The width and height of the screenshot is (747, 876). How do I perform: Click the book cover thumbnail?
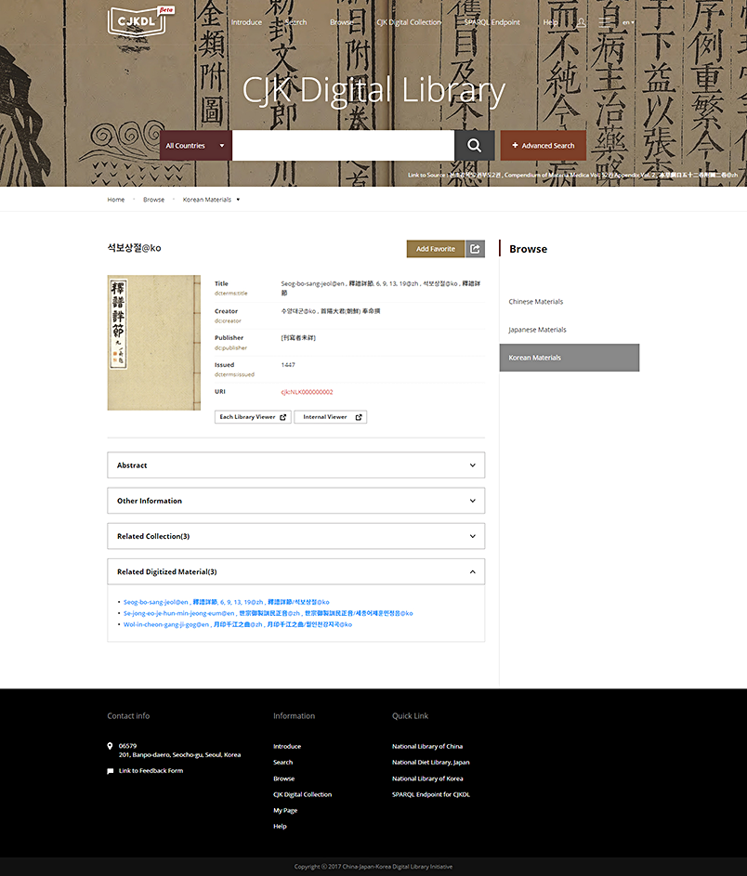(153, 343)
